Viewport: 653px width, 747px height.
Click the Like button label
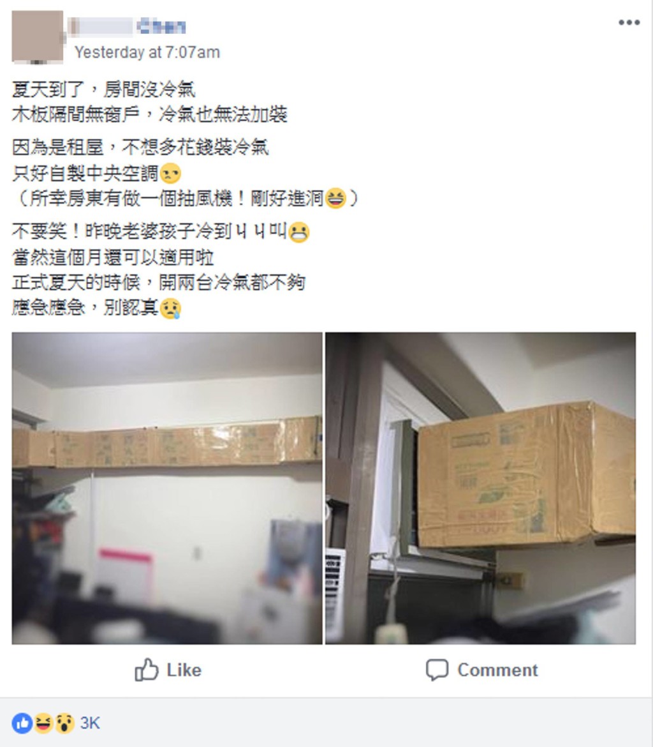click(184, 670)
